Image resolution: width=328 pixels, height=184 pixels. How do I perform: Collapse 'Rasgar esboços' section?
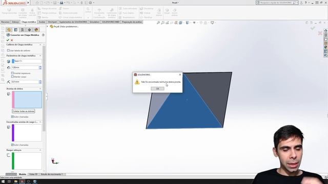[40, 150]
